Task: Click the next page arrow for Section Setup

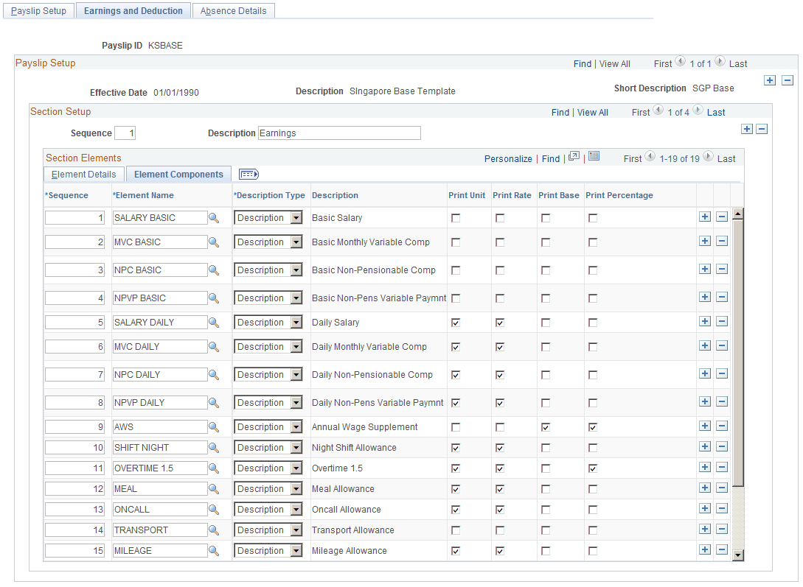Action: [x=695, y=111]
